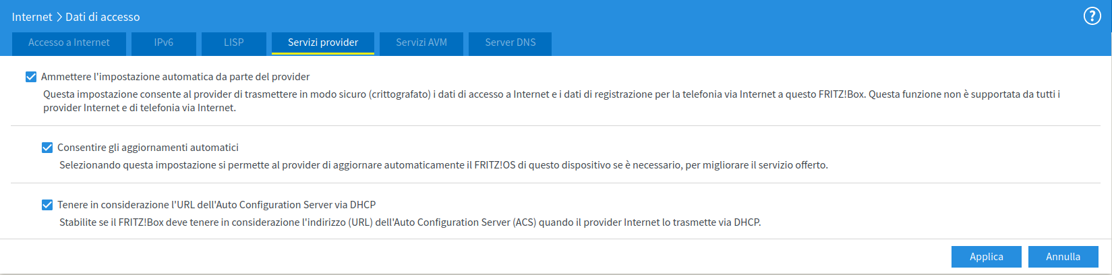This screenshot has width=1112, height=275.
Task: Click the FRITZ!OS automatic update description text
Action: click(x=444, y=165)
